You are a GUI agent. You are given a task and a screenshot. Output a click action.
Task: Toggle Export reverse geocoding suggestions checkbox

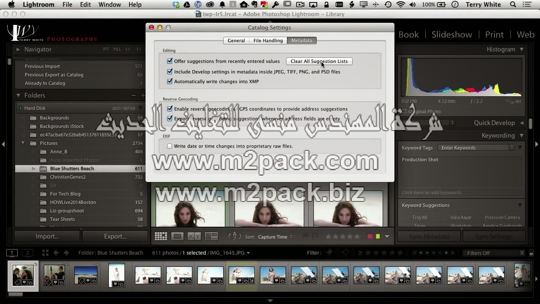pos(170,119)
